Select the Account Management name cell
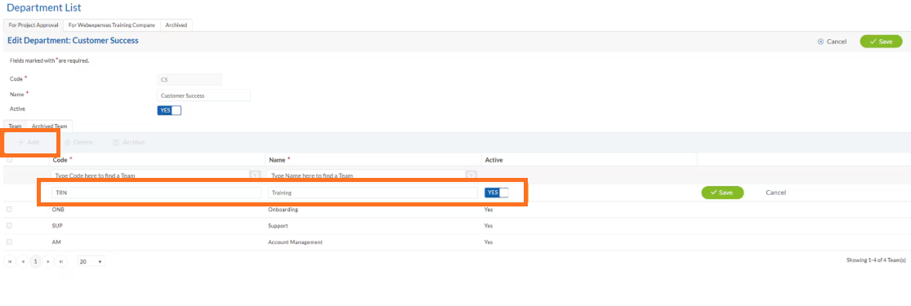The image size is (911, 306). 295,242
